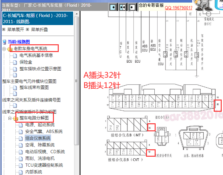Click the 菜单折叠 collapse-menu link
This screenshot has height=175, width=223.
[x=39, y=30]
